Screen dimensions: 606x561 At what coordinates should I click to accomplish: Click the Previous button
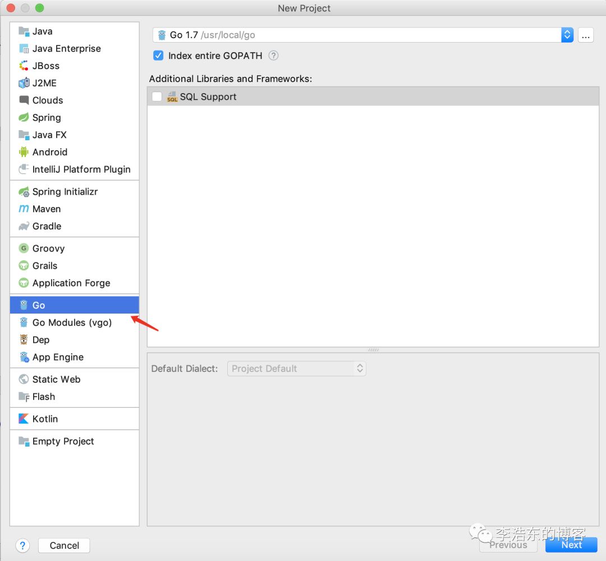click(508, 545)
